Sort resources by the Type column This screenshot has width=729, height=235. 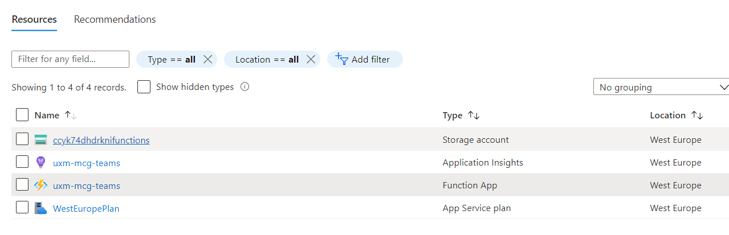474,115
